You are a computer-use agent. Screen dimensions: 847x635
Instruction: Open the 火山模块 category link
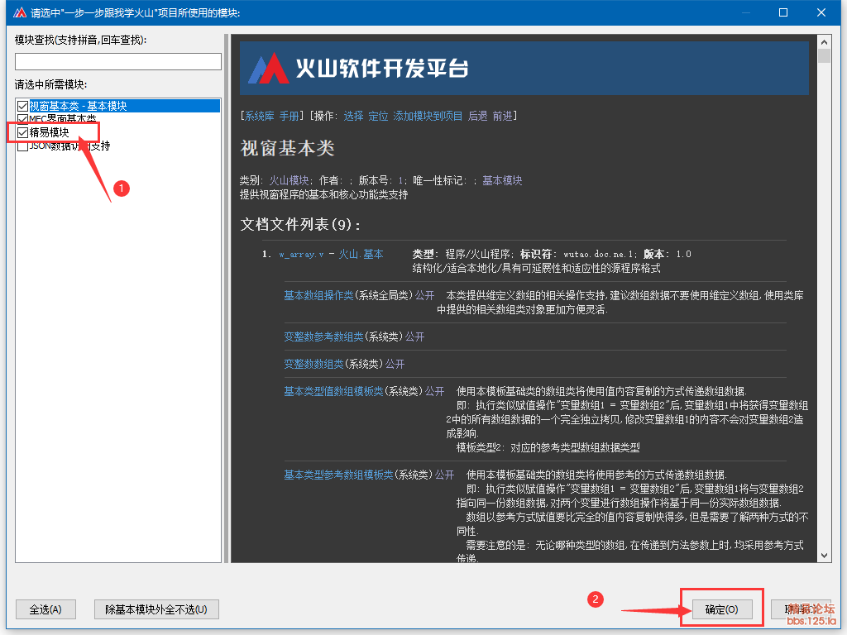click(x=289, y=180)
